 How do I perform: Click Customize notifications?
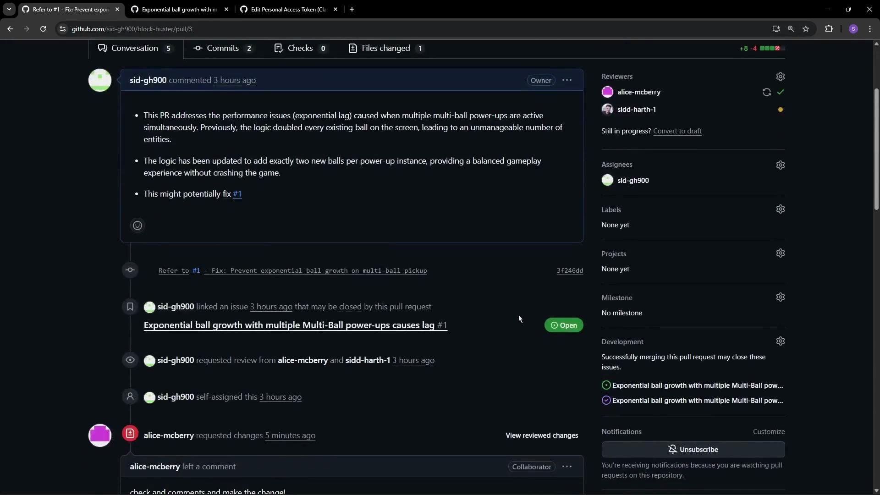(769, 432)
